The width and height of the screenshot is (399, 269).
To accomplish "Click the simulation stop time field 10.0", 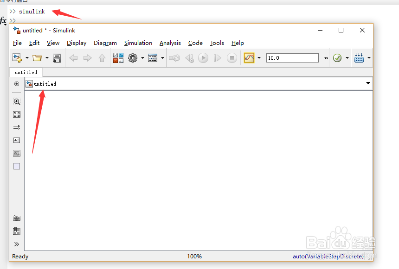I will [x=292, y=58].
